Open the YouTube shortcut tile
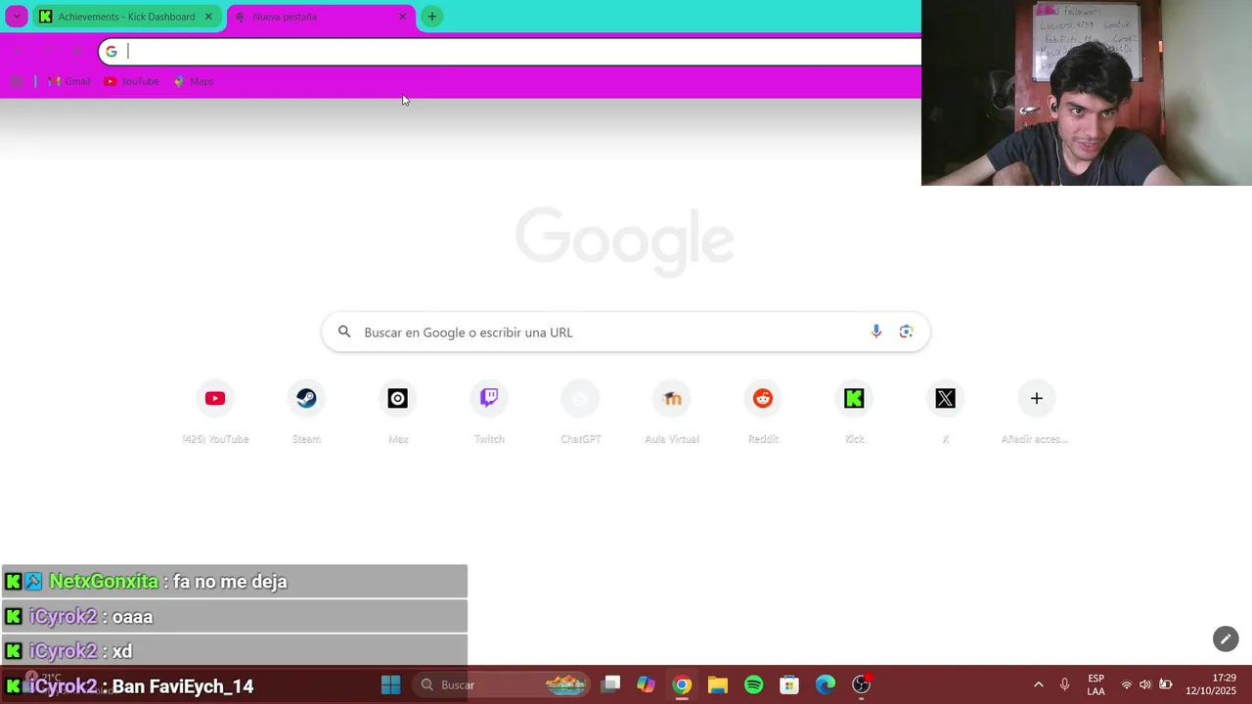The image size is (1252, 704). (215, 398)
